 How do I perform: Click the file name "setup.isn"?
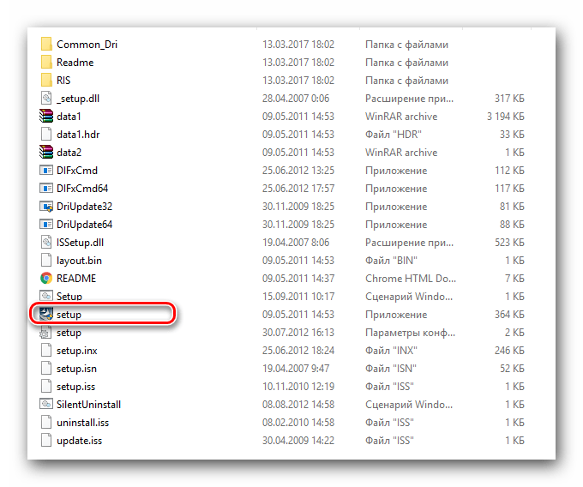(76, 369)
